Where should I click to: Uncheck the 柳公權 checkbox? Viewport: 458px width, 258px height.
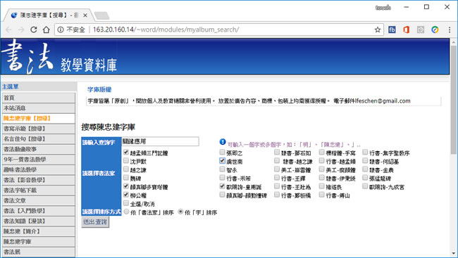(126, 195)
